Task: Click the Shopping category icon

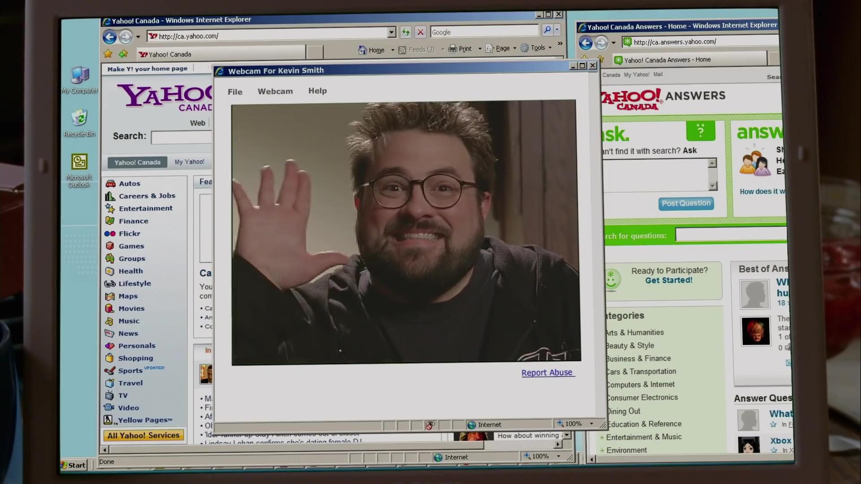Action: click(109, 358)
